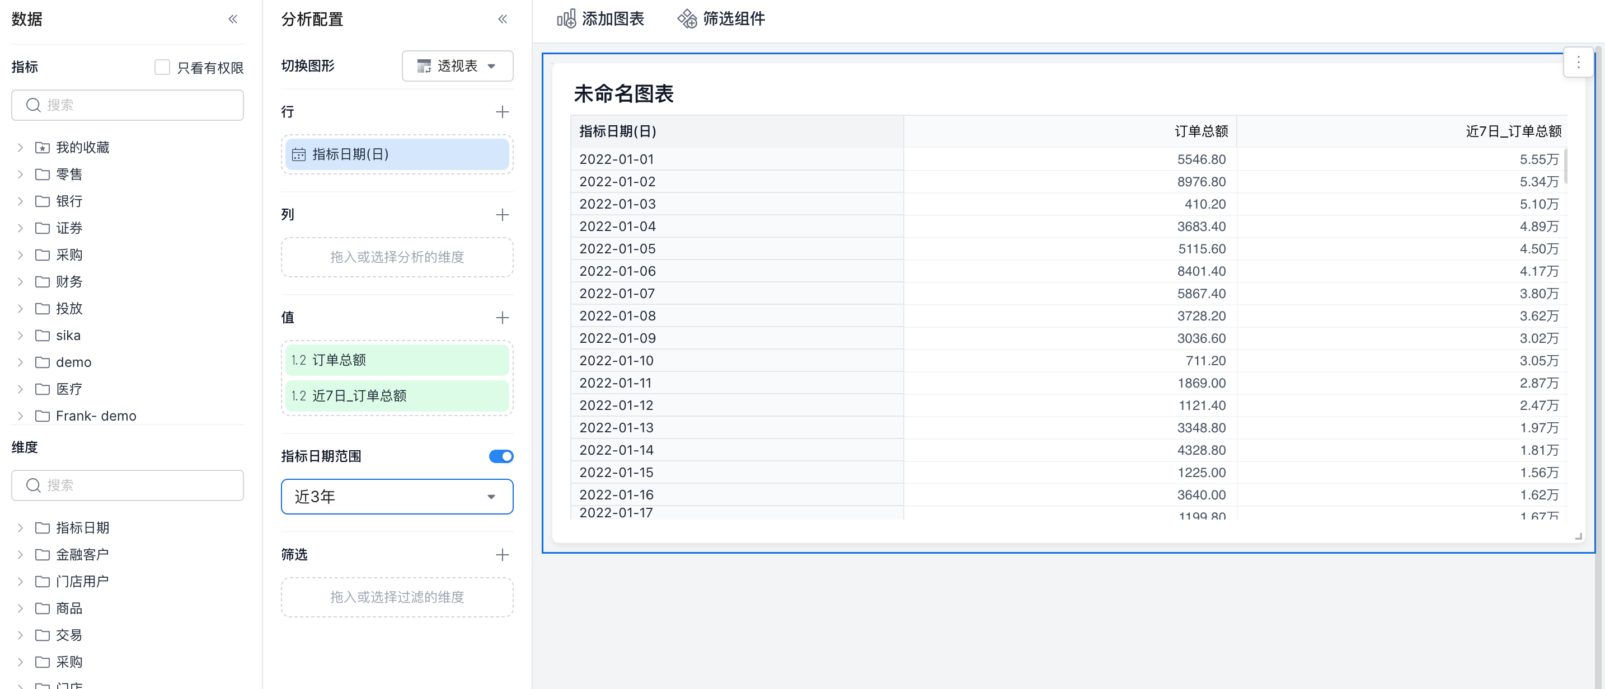1605x689 pixels.
Task: Select the 订单总额 value field chip
Action: (397, 360)
